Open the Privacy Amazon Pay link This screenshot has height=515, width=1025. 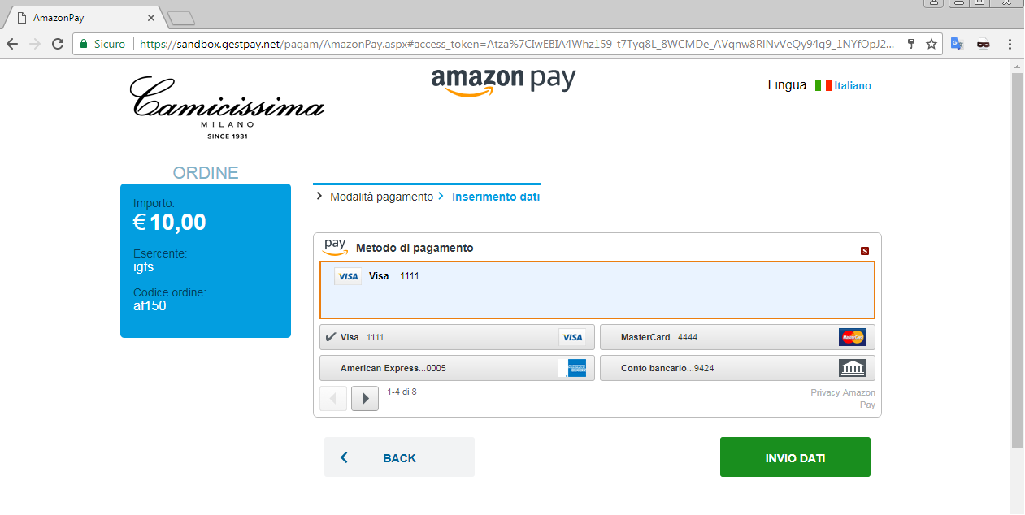click(x=843, y=398)
